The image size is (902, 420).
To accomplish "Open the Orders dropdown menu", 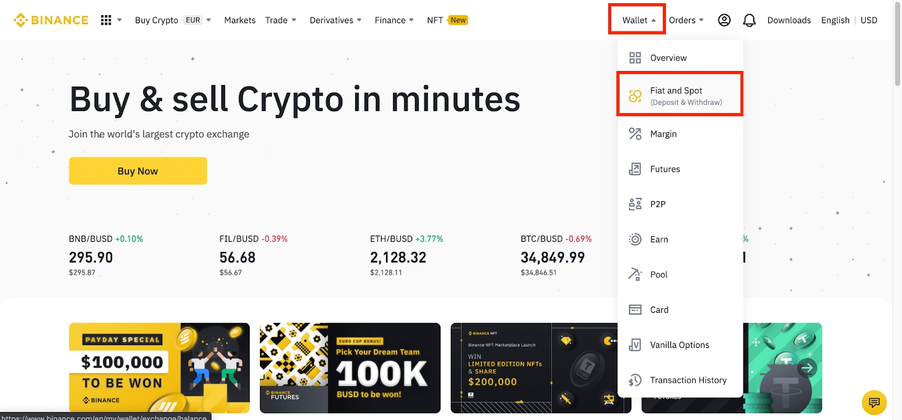I will [686, 20].
